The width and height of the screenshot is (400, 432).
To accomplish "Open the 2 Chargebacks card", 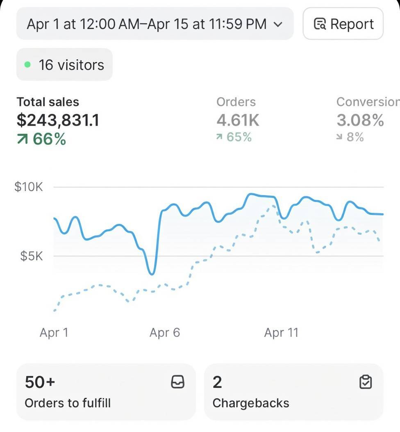I will pos(293,392).
